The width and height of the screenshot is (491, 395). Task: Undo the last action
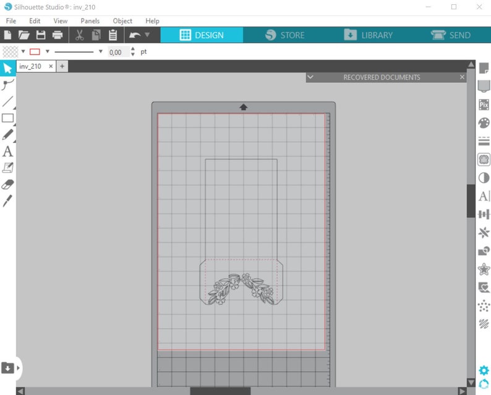point(135,35)
